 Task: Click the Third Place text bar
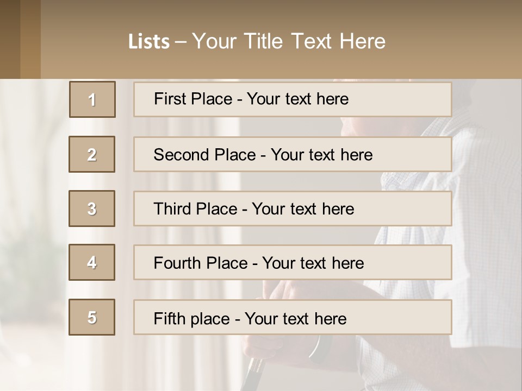tap(293, 209)
